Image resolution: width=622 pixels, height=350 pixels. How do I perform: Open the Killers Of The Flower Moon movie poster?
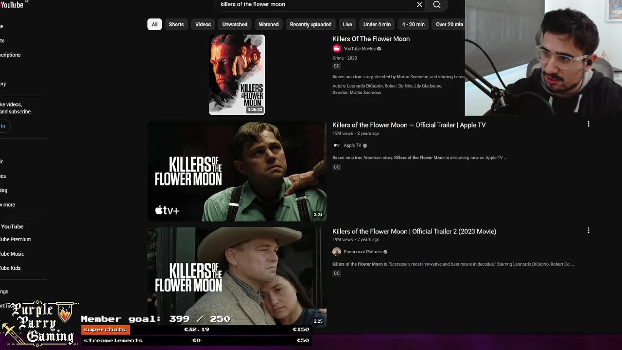[237, 74]
